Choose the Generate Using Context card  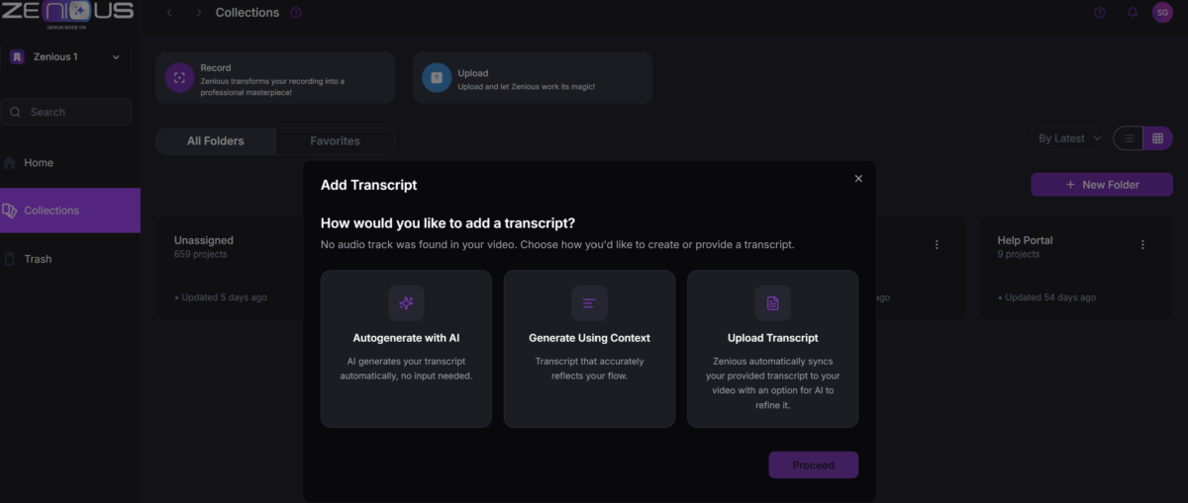[x=589, y=349]
